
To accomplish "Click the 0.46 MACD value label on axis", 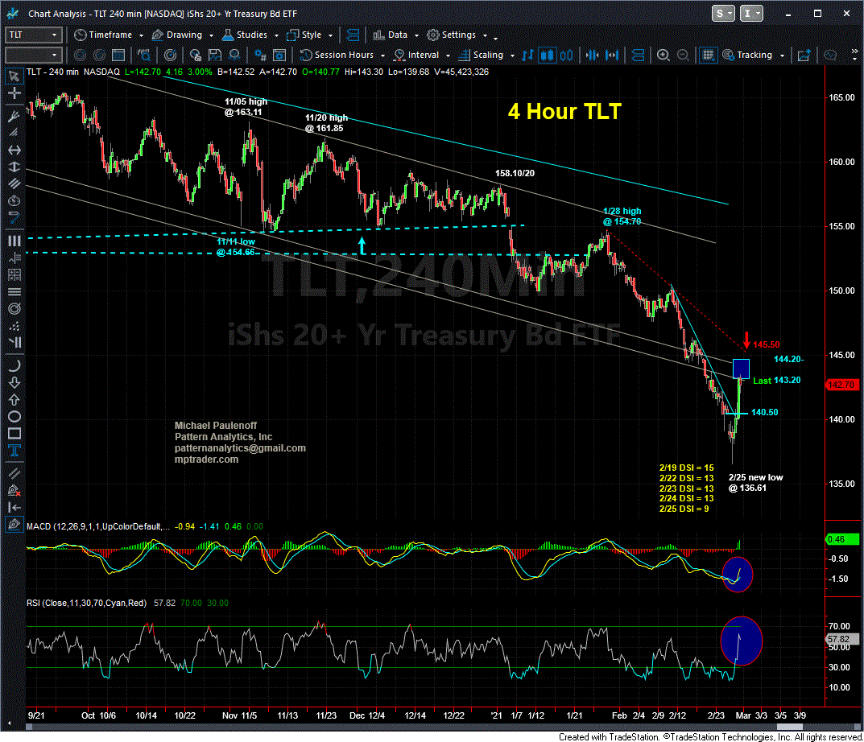I will pos(841,539).
